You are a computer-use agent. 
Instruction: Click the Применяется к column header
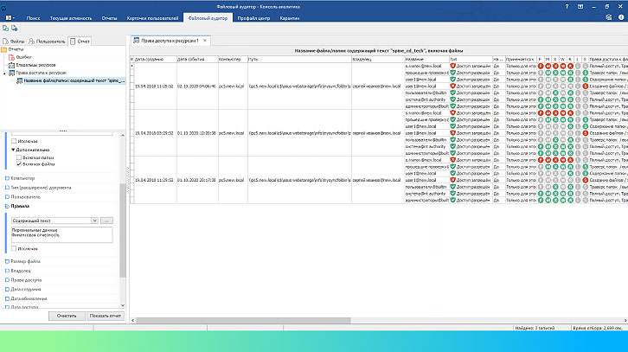pos(521,60)
